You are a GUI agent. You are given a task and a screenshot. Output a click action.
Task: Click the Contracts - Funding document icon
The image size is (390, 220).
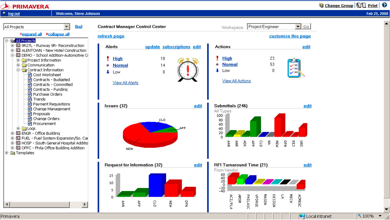(30, 89)
